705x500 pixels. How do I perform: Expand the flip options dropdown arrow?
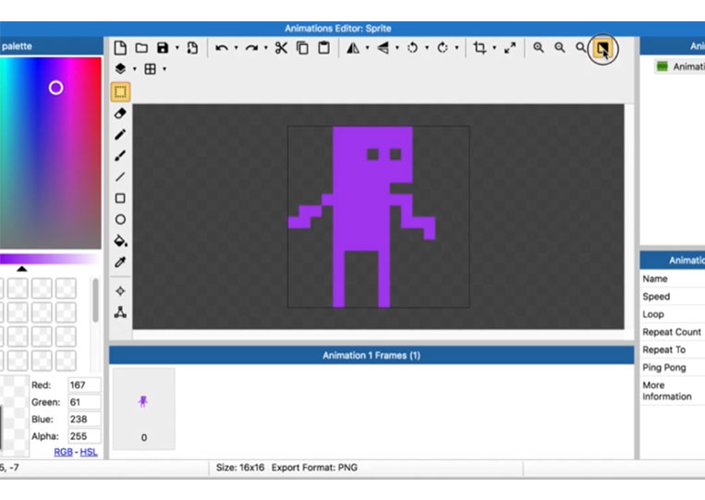tap(397, 48)
